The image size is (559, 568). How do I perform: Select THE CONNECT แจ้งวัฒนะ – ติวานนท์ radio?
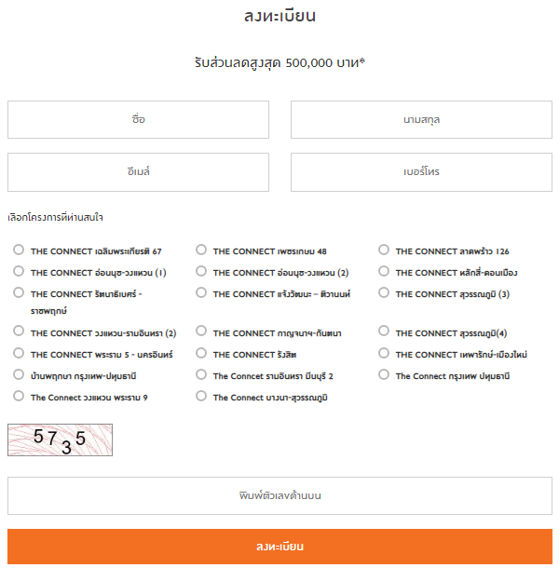201,293
